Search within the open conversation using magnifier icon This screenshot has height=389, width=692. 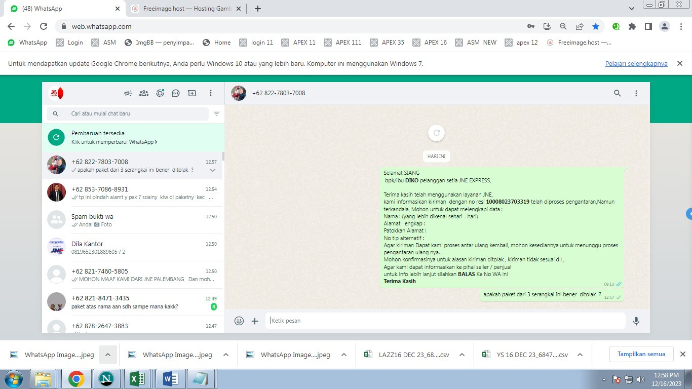617,93
